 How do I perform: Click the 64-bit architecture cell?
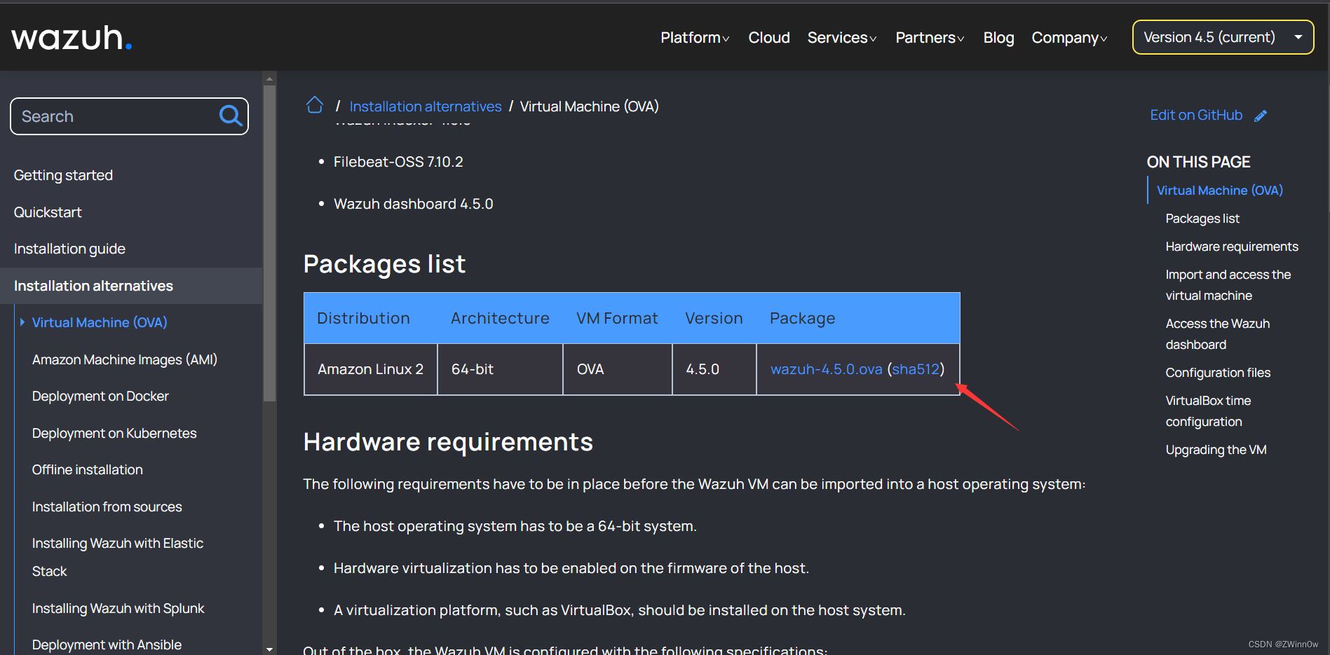pyautogui.click(x=500, y=369)
